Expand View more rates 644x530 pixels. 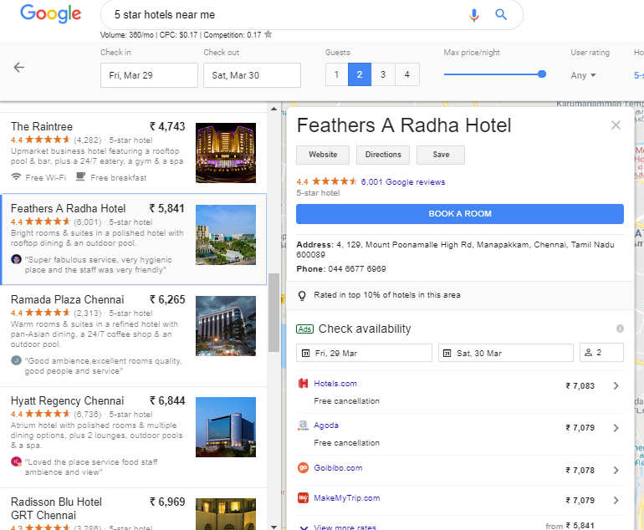tap(345, 527)
